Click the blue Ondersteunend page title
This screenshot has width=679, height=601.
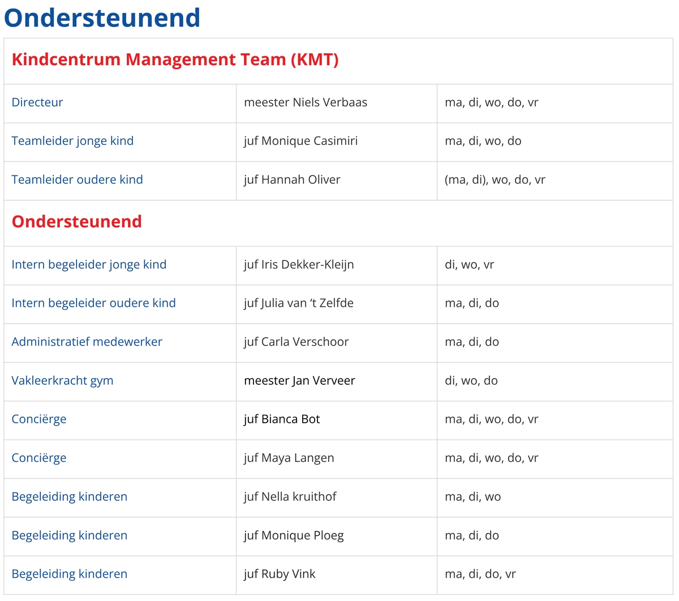[102, 18]
